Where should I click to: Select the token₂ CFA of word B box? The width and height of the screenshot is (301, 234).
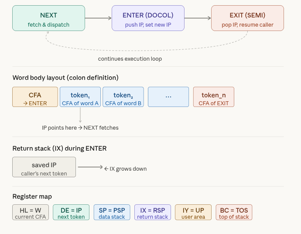click(123, 97)
